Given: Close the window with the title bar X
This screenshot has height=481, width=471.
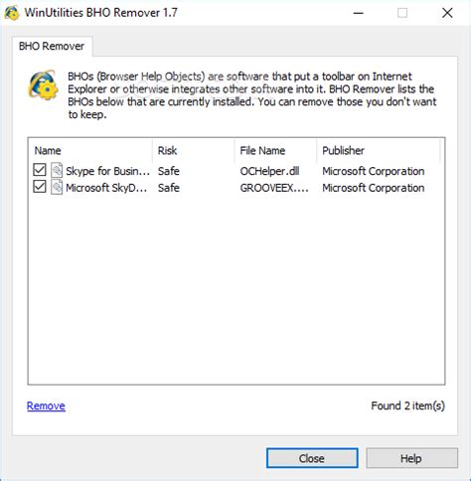Looking at the screenshot, I should [447, 13].
